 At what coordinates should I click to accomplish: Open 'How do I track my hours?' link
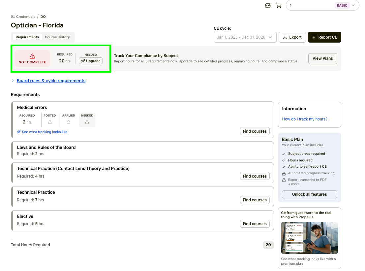click(305, 119)
